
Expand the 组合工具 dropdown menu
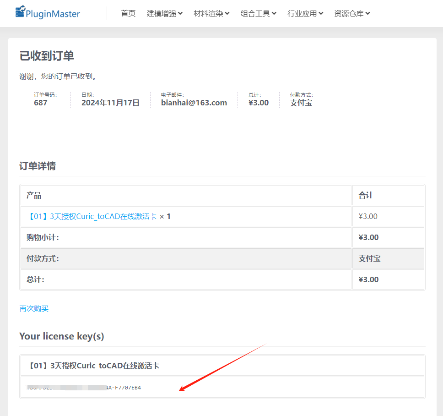click(258, 13)
